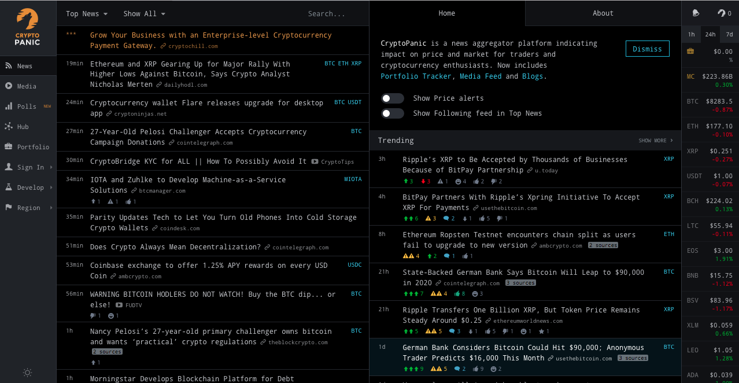
Task: Click thumbs-down vote on WARNING BITCOIN HODLERS story
Action: [x=95, y=316]
